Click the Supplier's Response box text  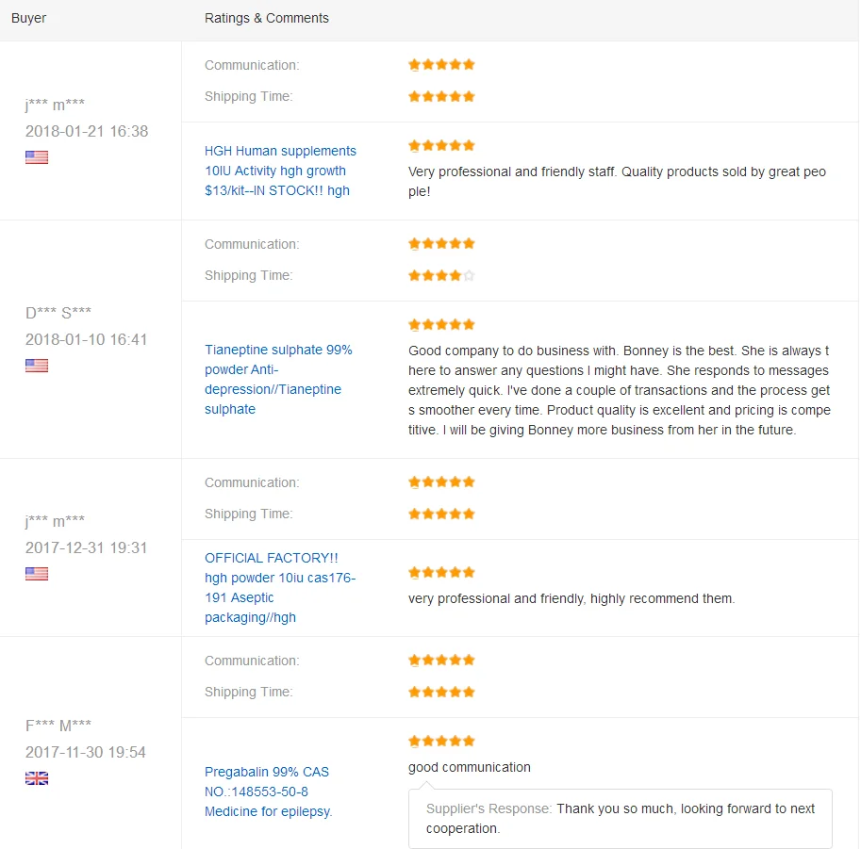621,818
